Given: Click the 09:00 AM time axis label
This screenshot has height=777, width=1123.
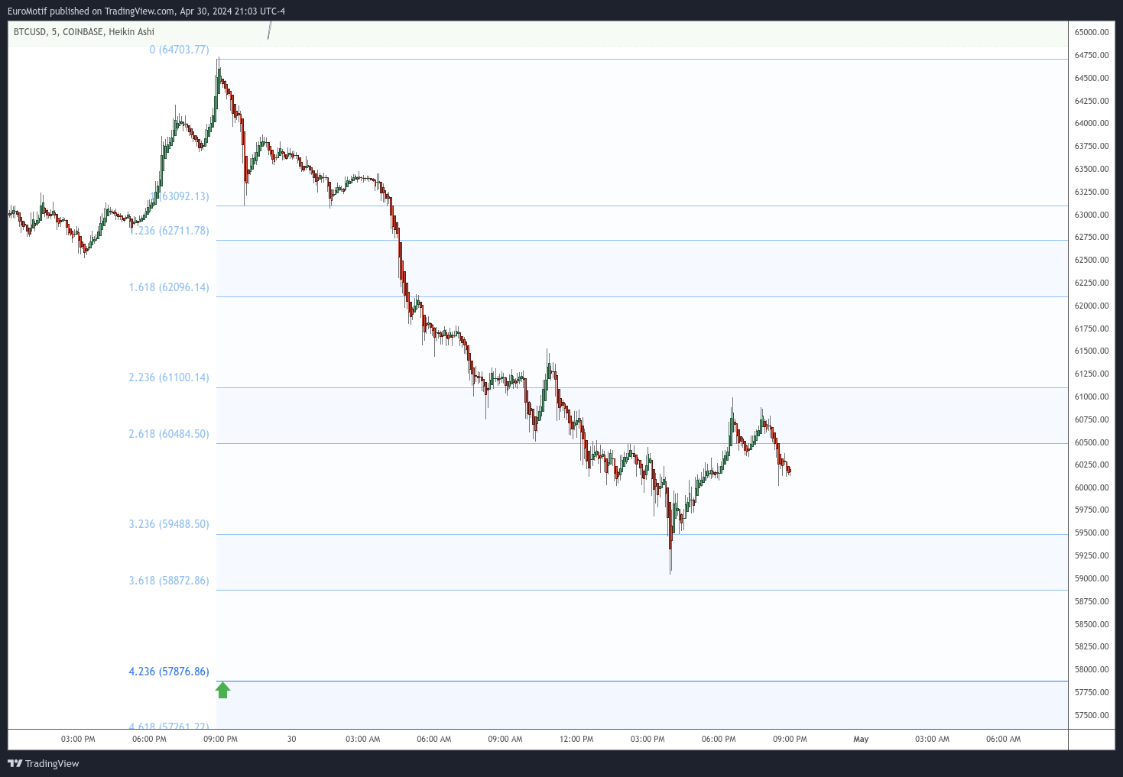Looking at the screenshot, I should (505, 739).
